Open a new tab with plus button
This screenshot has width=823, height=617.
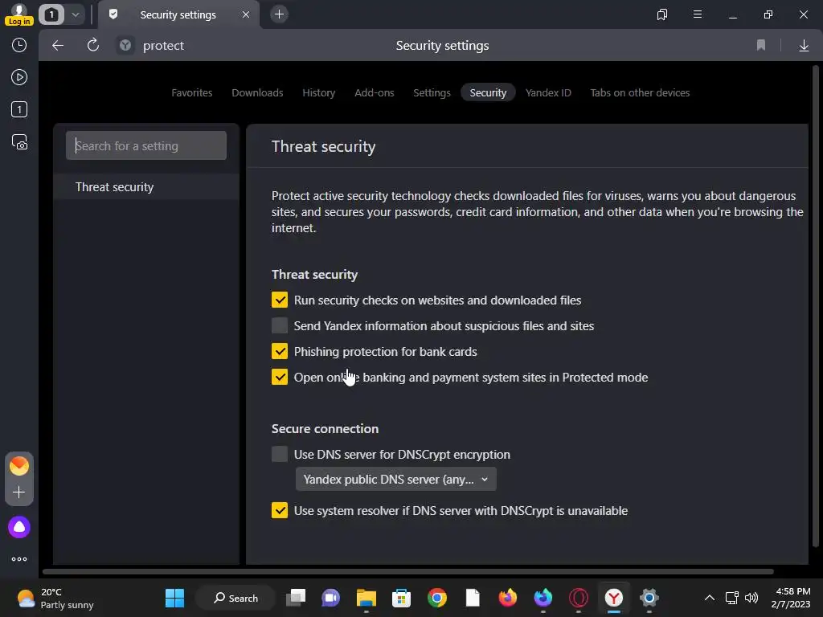click(x=279, y=14)
